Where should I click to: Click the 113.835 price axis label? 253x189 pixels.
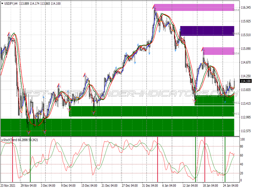click(246, 90)
